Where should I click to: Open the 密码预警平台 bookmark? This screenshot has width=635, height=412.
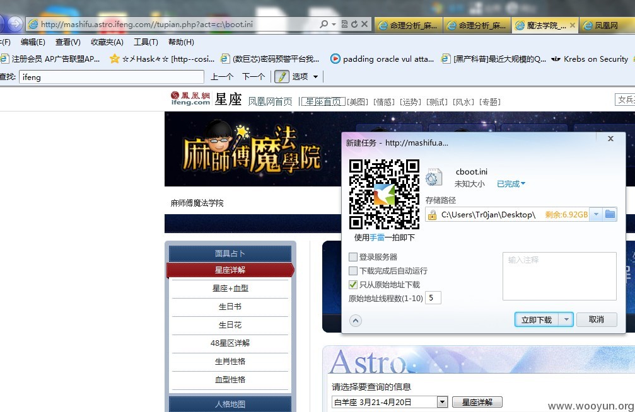pyautogui.click(x=270, y=59)
